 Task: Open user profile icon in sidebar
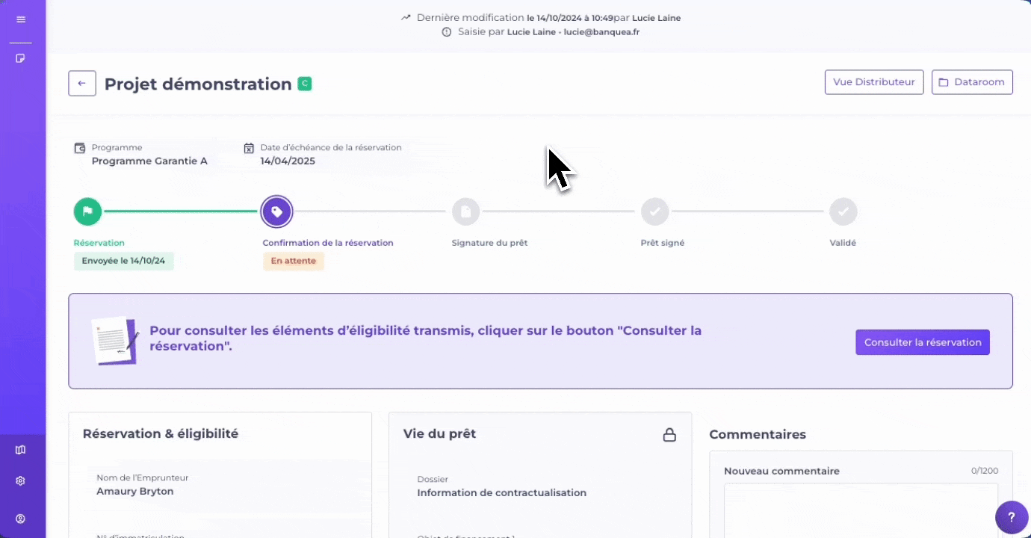pyautogui.click(x=20, y=519)
